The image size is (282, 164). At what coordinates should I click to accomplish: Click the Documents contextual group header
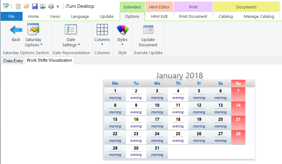[x=246, y=7]
